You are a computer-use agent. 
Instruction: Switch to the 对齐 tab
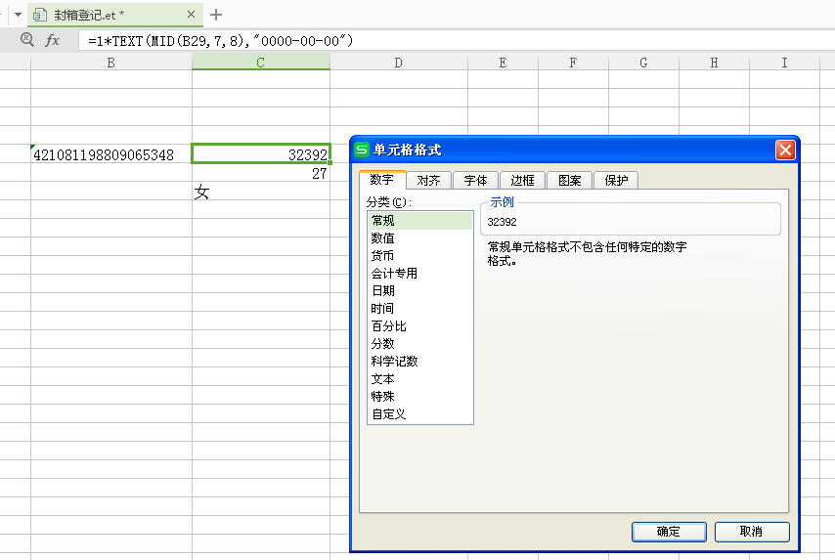[428, 181]
